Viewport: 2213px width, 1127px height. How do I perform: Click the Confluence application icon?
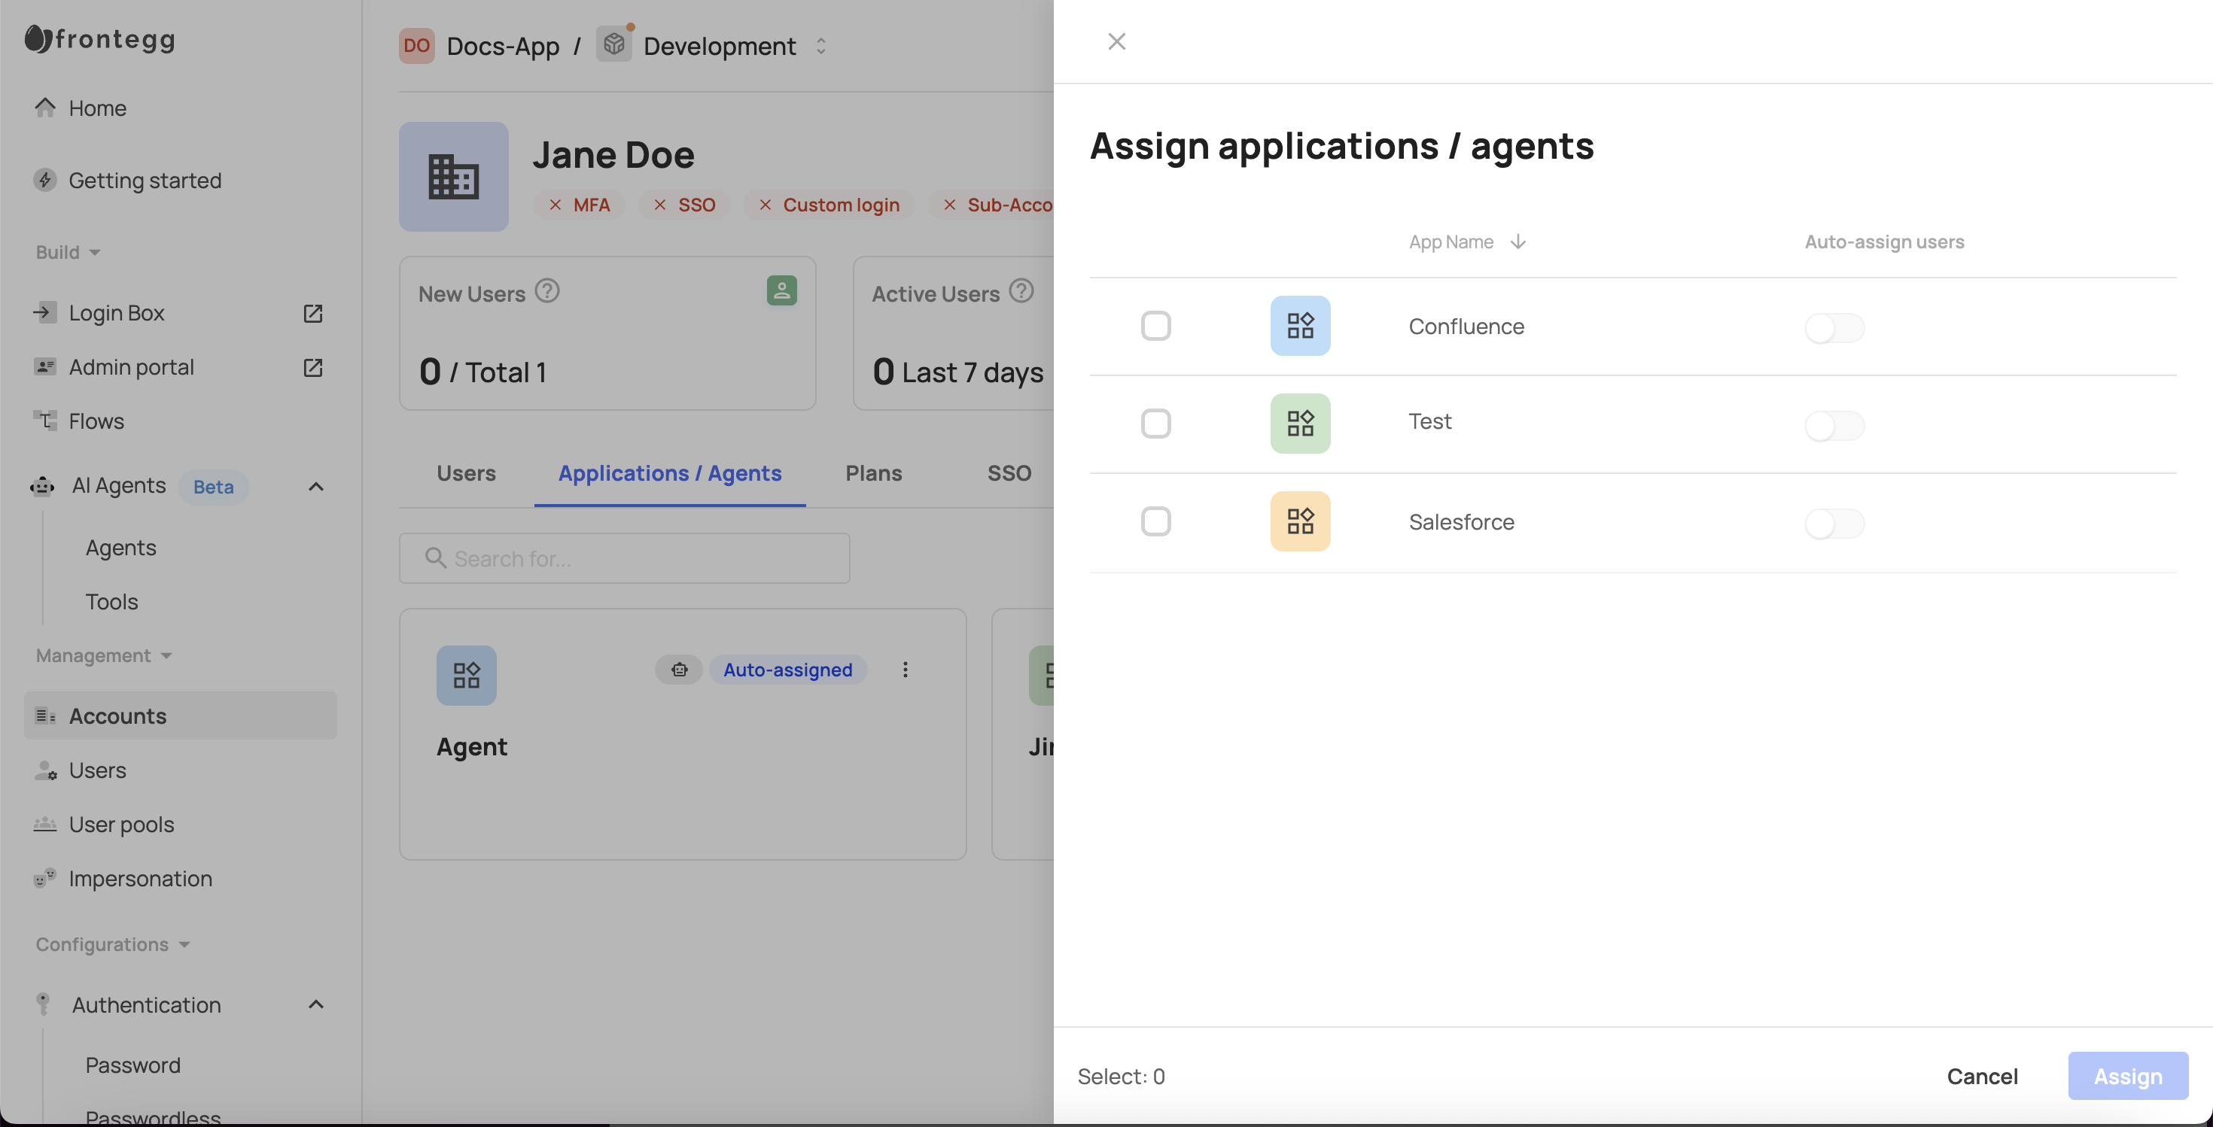(x=1300, y=325)
